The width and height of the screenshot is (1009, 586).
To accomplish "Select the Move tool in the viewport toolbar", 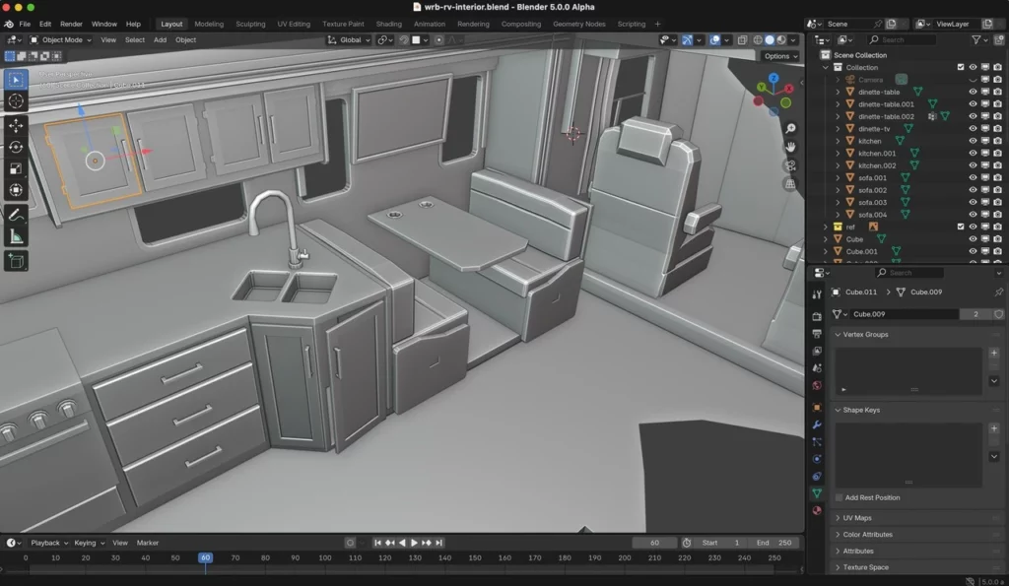I will (16, 126).
